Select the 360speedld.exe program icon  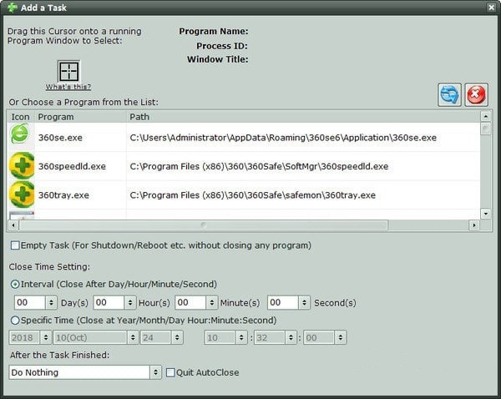pyautogui.click(x=22, y=165)
